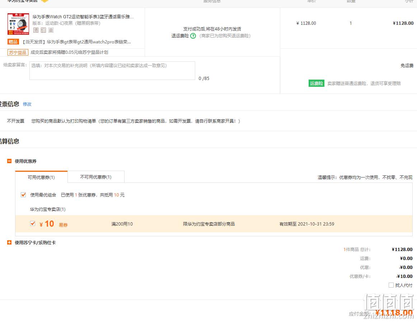Click the 优惠券/卡 discount amount -¥10.00
Image resolution: width=417 pixels, height=322 pixels.
pos(404,276)
